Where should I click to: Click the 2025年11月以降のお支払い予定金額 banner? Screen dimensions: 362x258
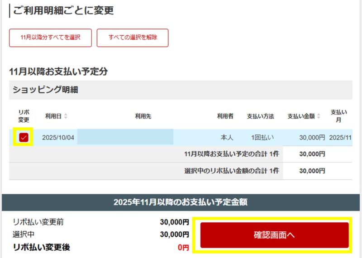pyautogui.click(x=181, y=202)
